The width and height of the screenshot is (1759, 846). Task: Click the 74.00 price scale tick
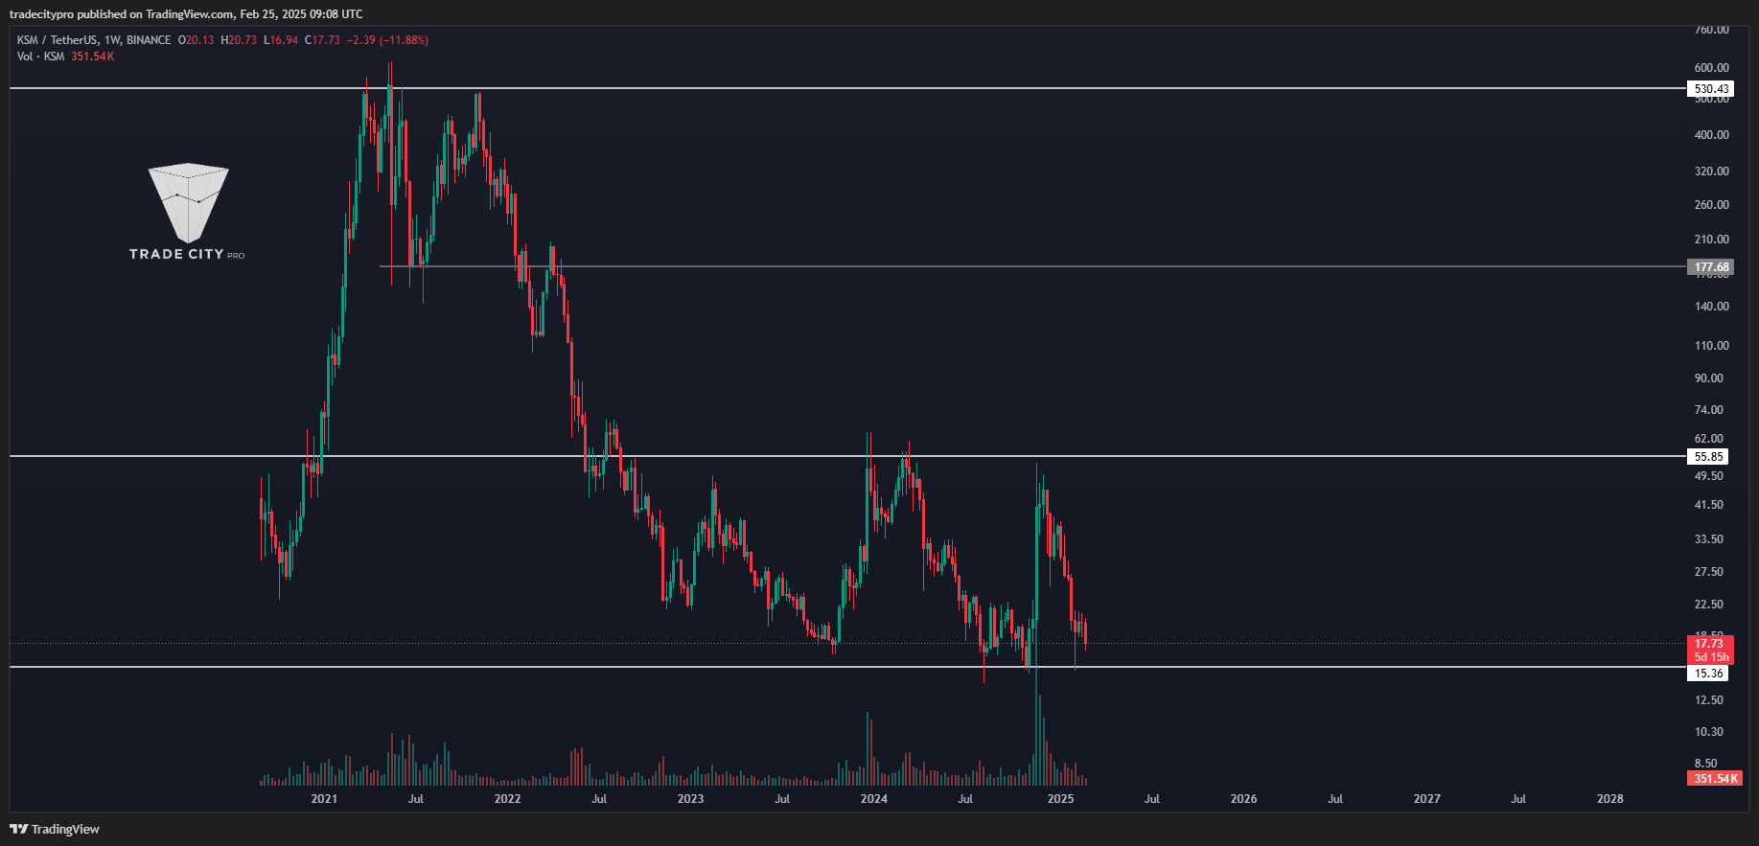click(1708, 410)
